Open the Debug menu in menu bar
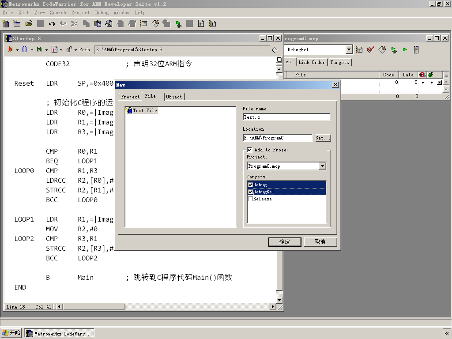 pos(102,13)
